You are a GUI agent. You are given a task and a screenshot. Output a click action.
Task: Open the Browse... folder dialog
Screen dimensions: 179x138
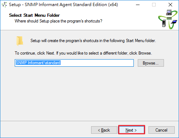(151, 63)
